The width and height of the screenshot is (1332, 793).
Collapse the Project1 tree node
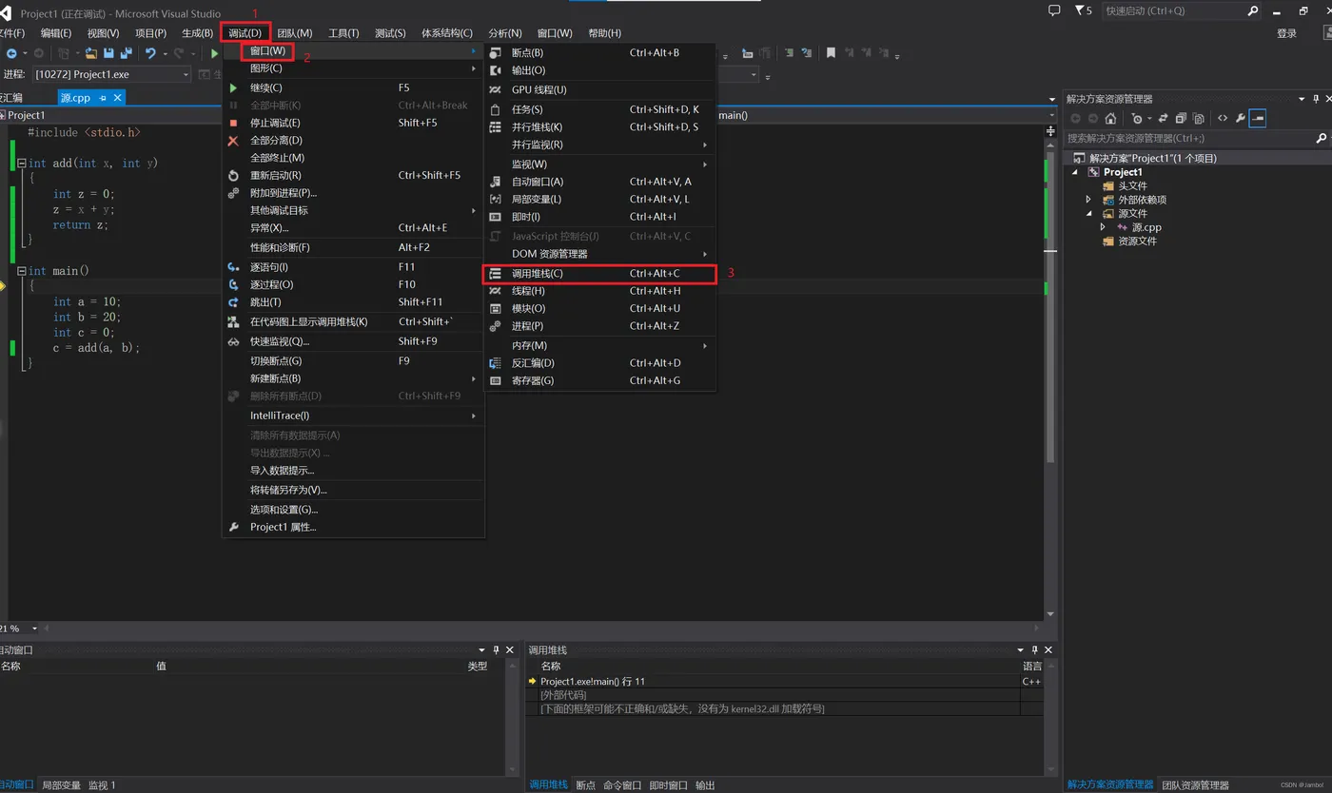click(x=1076, y=172)
